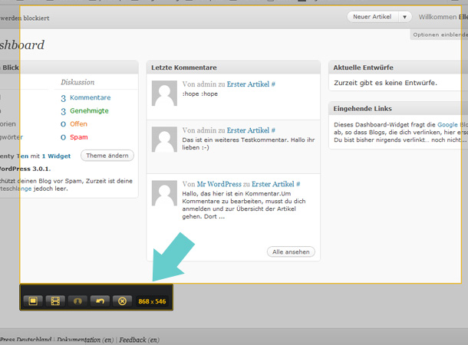
Task: Click the 0 count beside Offen
Action: 63,124
